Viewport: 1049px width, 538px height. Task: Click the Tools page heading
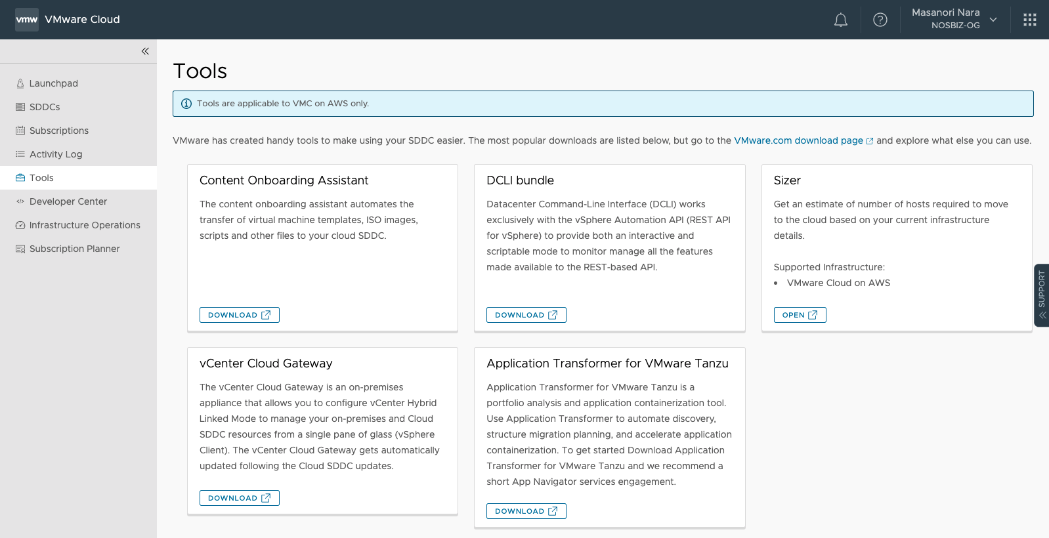coord(200,71)
